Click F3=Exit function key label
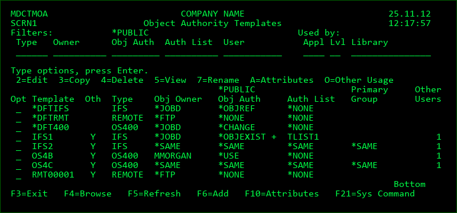 coord(29,193)
